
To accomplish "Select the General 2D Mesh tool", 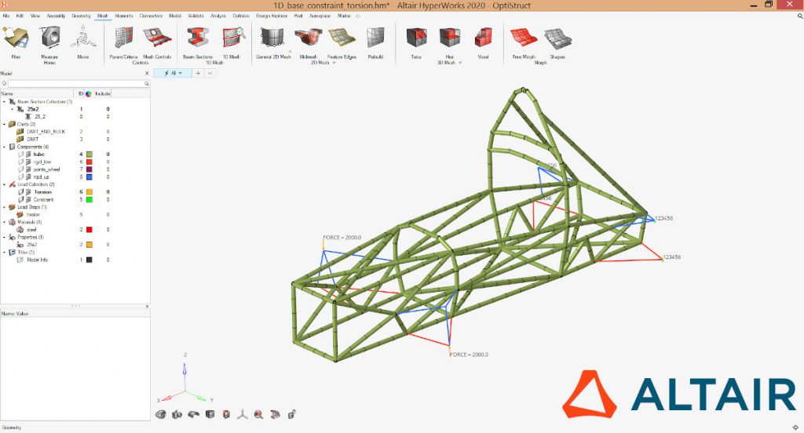I will pos(273,40).
